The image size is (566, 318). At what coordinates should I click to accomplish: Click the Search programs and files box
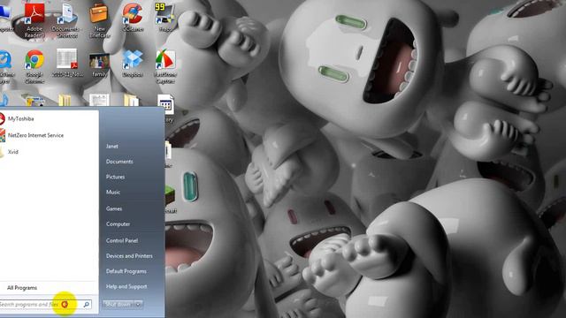(x=45, y=304)
